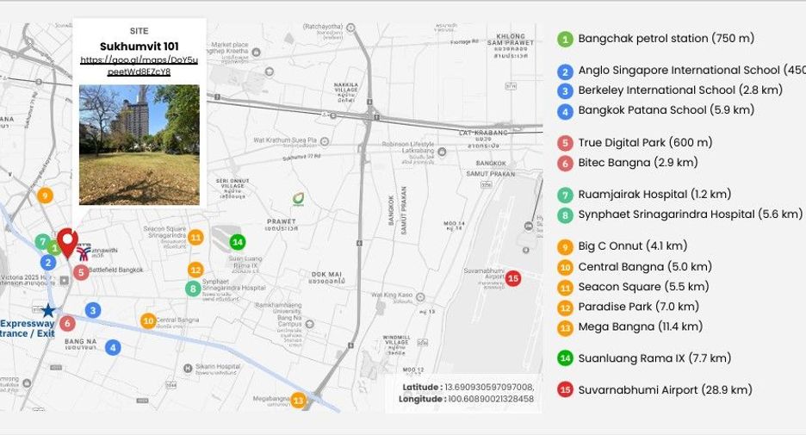Image resolution: width=806 pixels, height=435 pixels.
Task: Select orange marker 12 on the map
Action: 195,270
